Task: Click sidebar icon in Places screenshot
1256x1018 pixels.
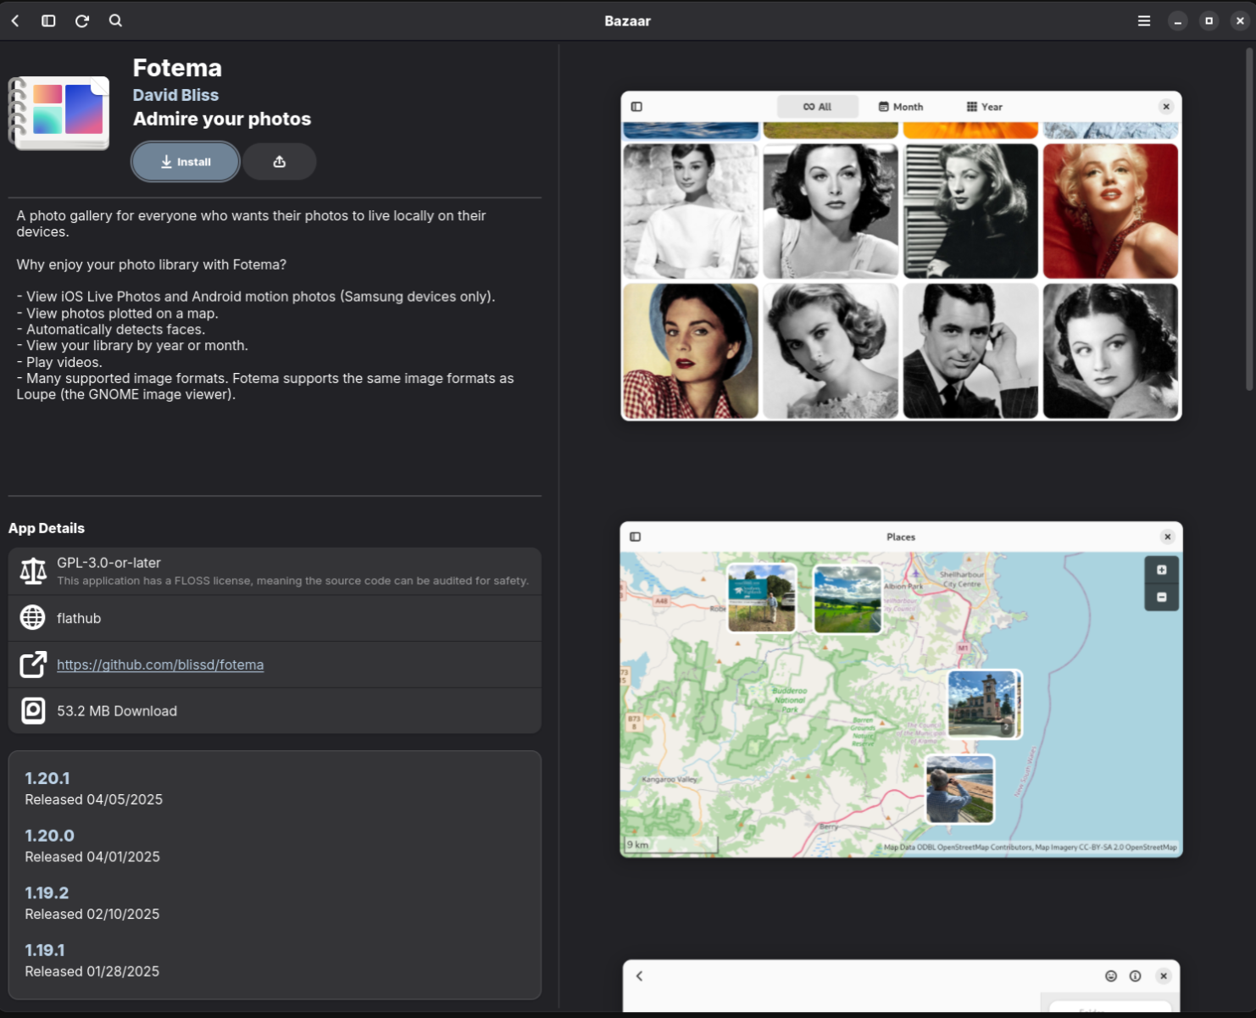Action: click(636, 537)
